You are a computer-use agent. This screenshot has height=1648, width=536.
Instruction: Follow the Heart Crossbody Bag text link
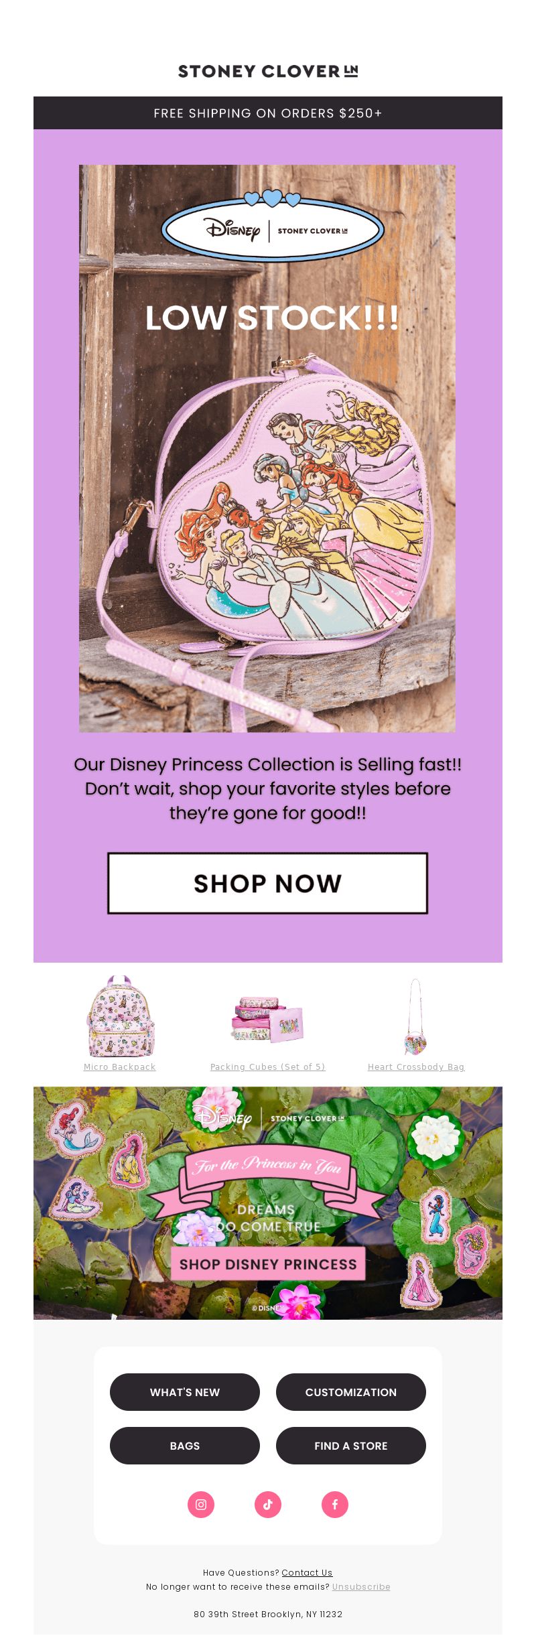tap(416, 1067)
